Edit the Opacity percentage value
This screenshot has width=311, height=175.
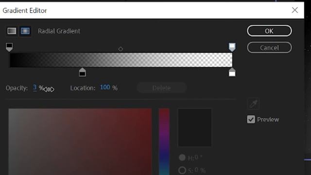click(35, 87)
